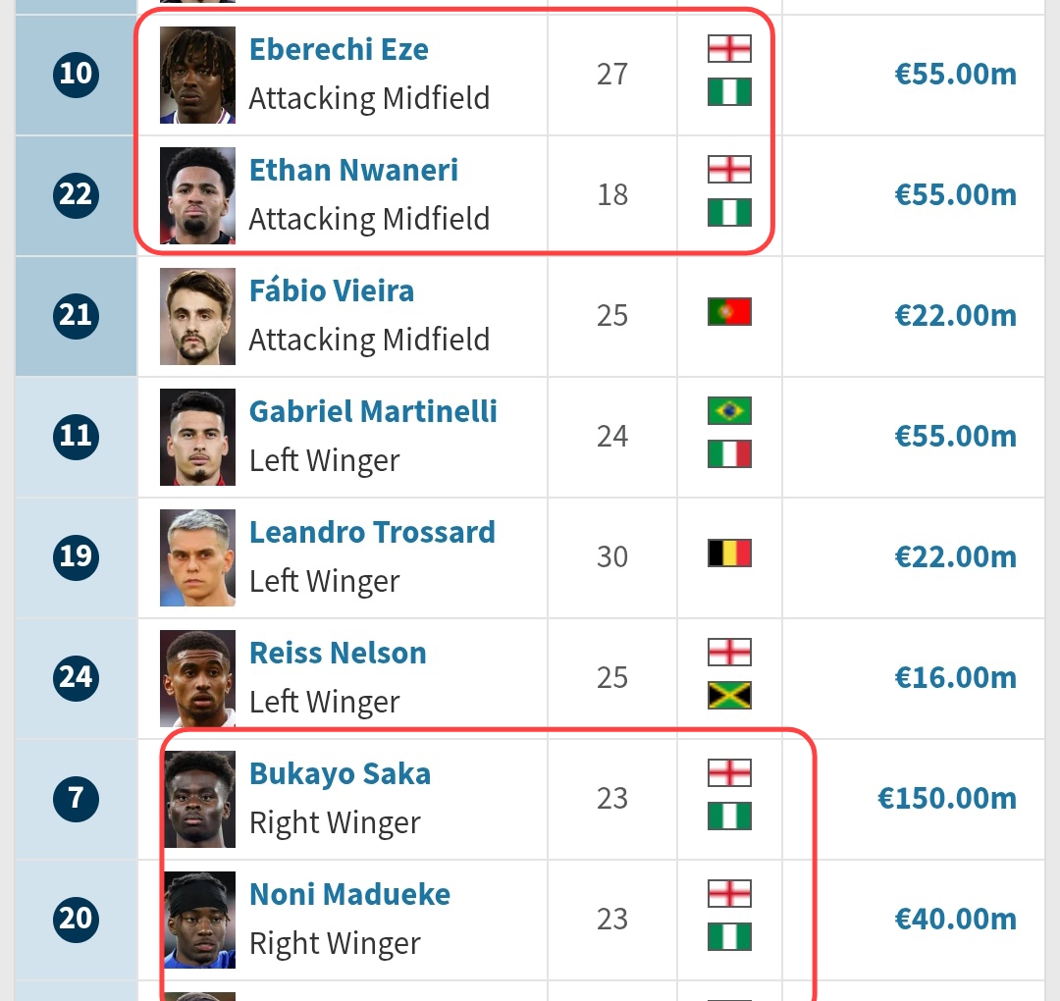Viewport: 1060px width, 1001px height.
Task: Click the Belgium flag next to Leandro Trossard
Action: click(x=729, y=553)
